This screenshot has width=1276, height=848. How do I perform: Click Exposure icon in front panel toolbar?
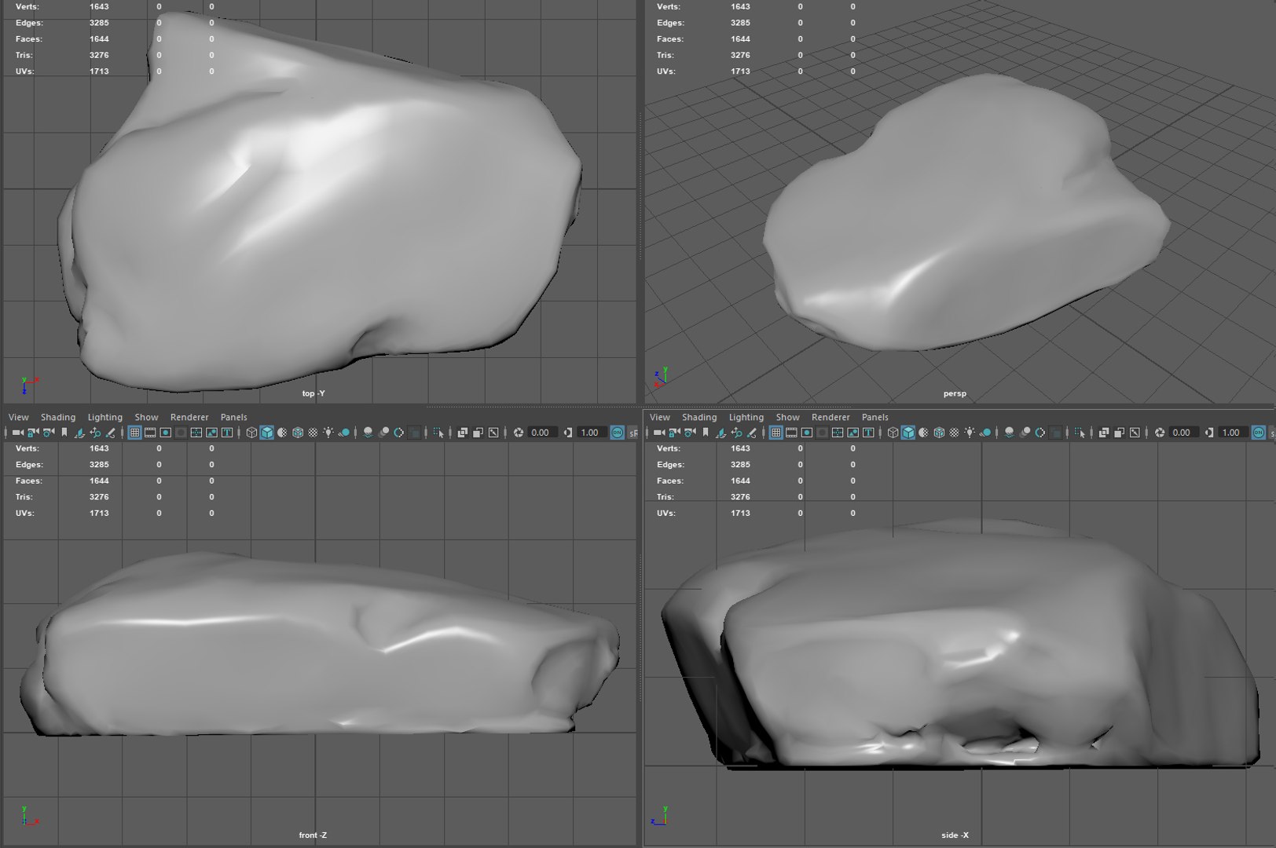tap(519, 433)
